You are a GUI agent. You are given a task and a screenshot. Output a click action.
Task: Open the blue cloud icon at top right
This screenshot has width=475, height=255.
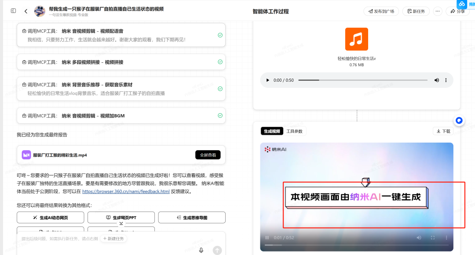(462, 4)
